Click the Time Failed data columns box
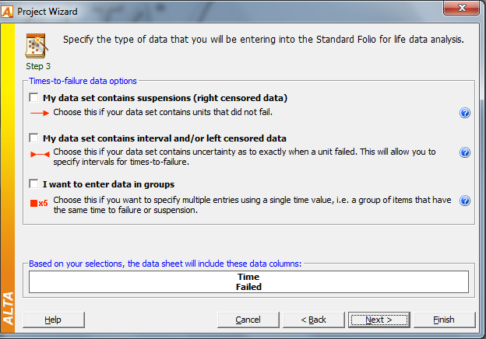Image resolution: width=486 pixels, height=339 pixels. (248, 281)
